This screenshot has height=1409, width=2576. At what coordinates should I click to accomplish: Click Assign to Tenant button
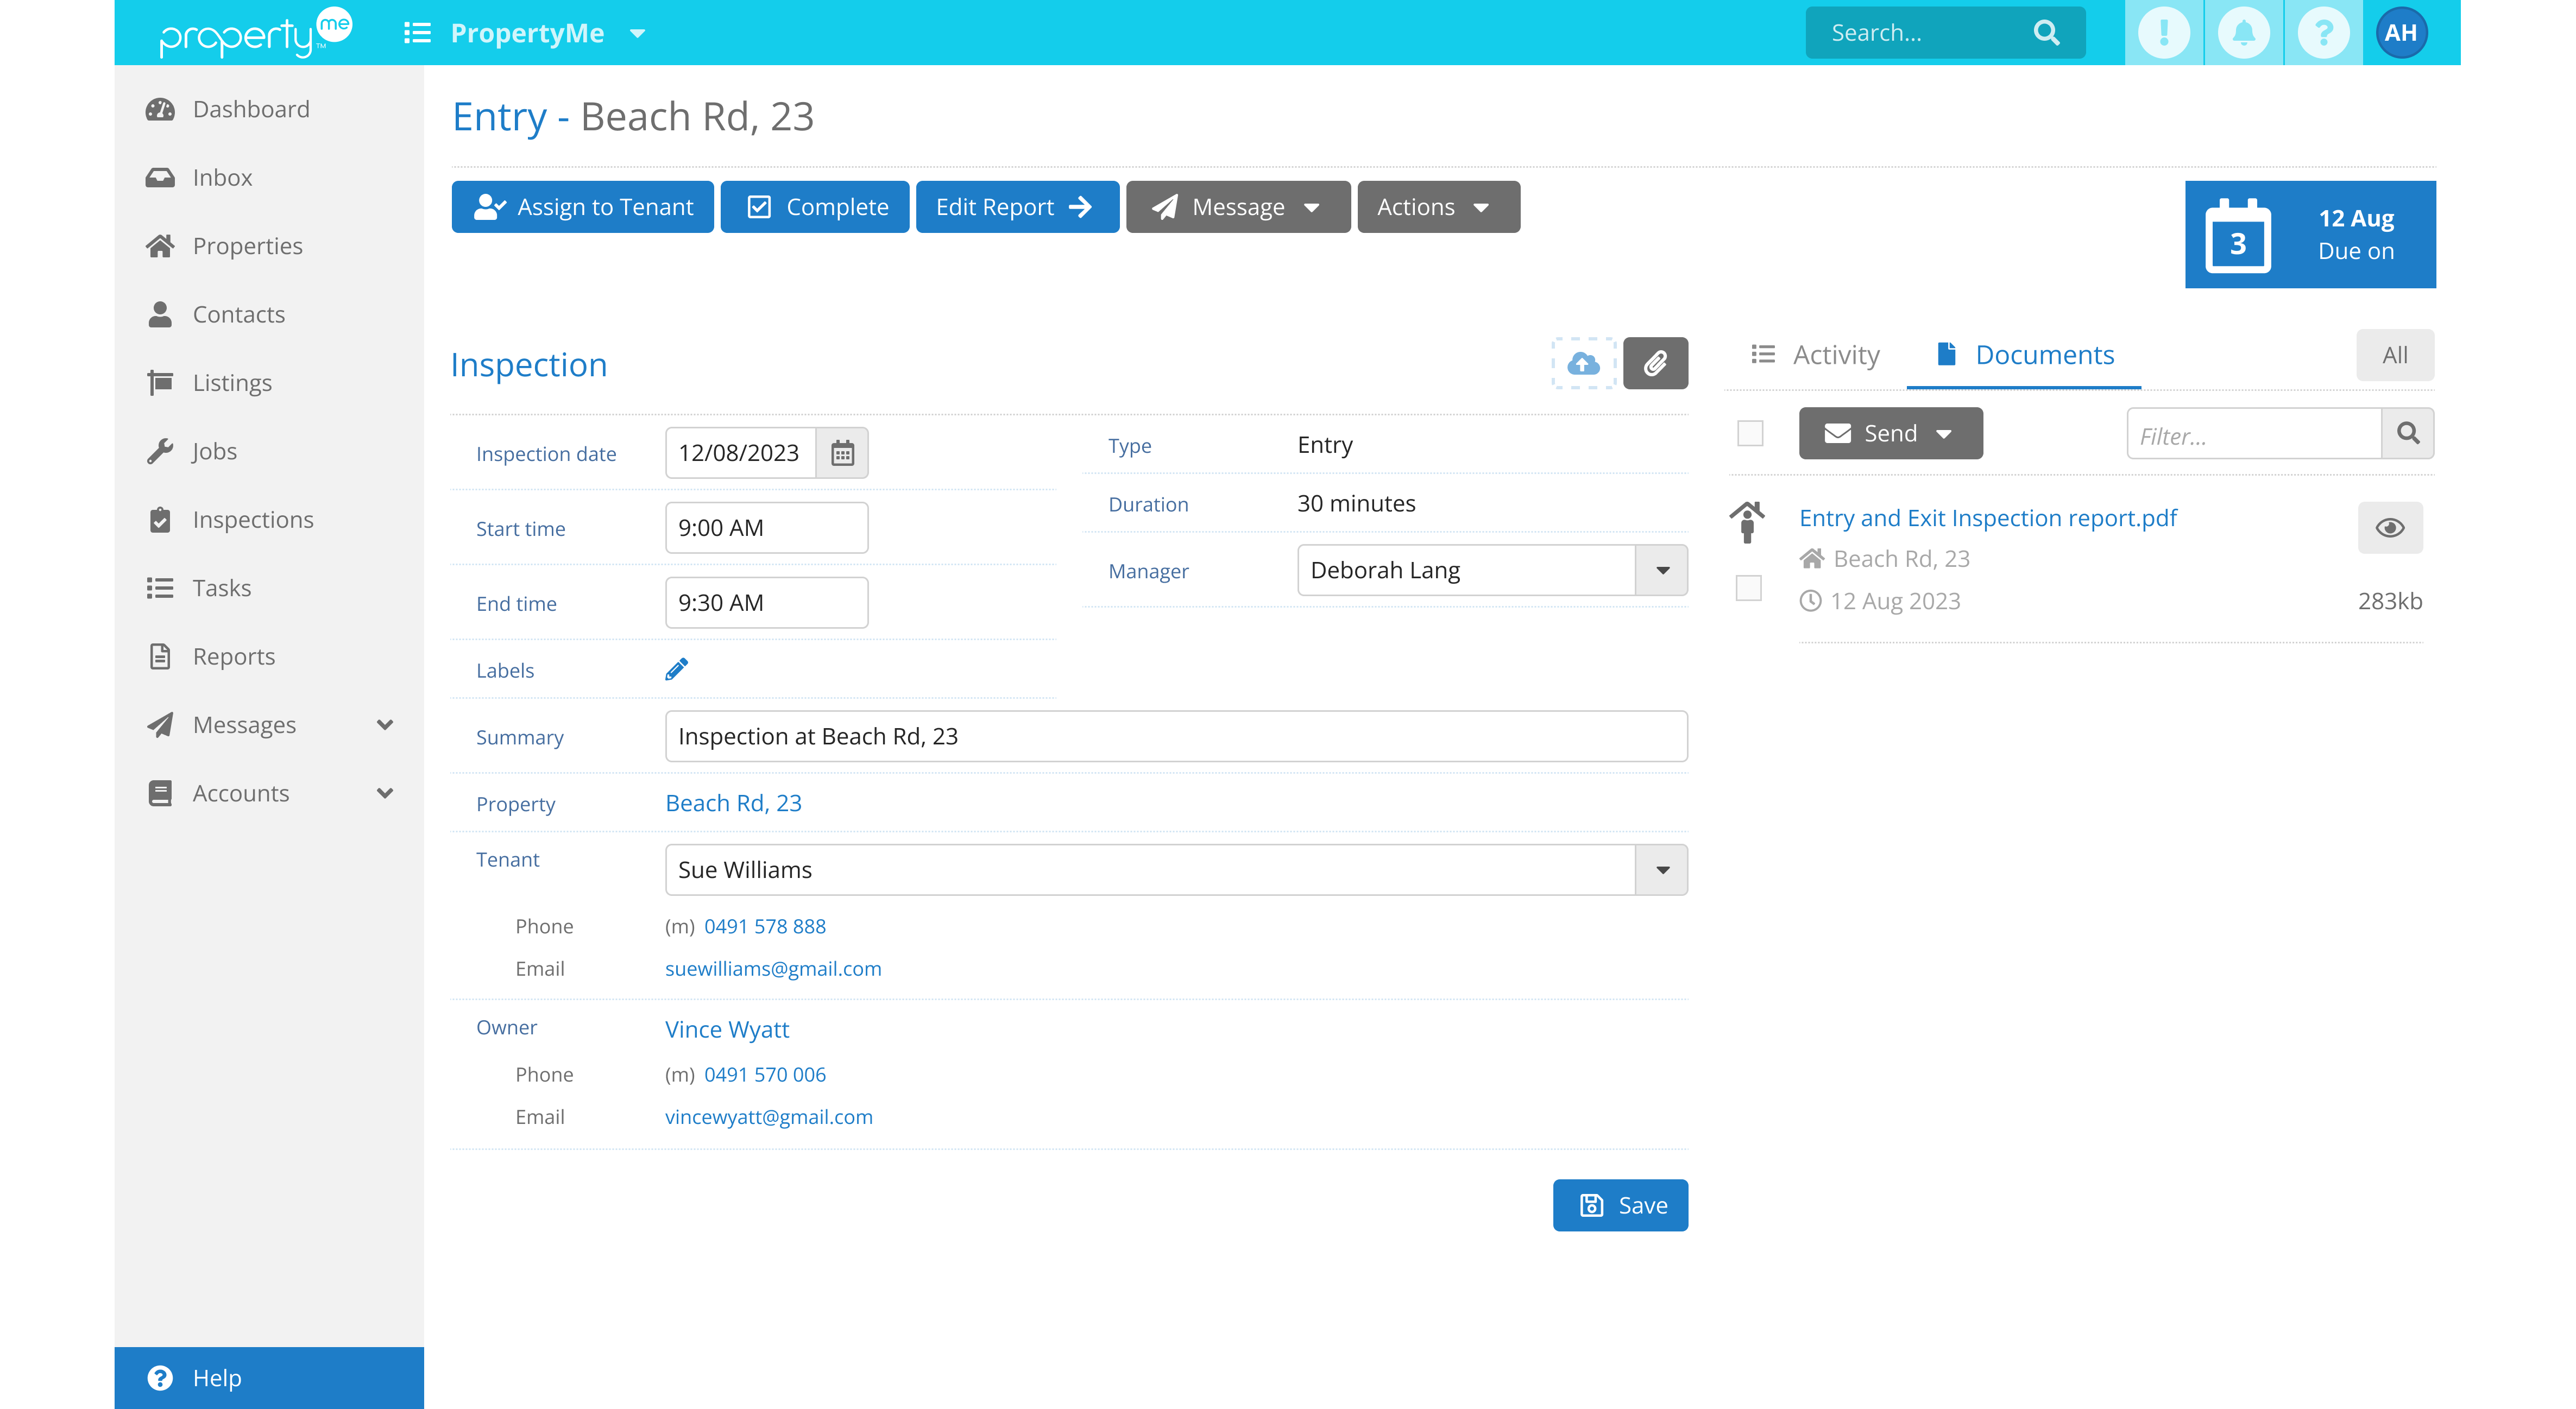click(583, 207)
